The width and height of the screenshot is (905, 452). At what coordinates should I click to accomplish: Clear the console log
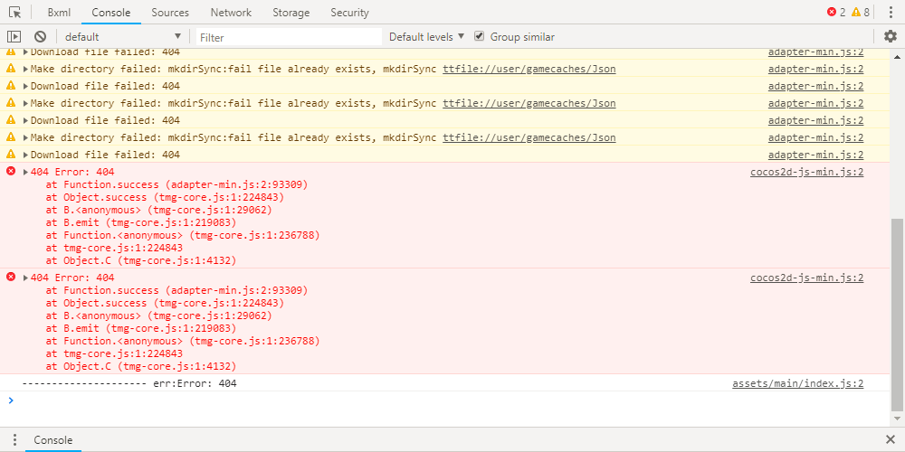tap(40, 37)
